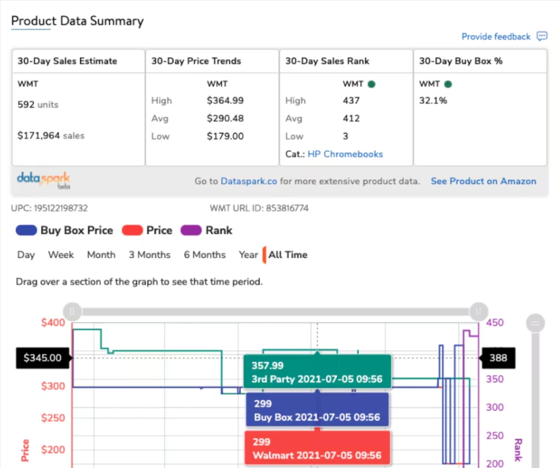560x468 pixels.
Task: Click the $345.00 price axis marker
Action: [43, 358]
